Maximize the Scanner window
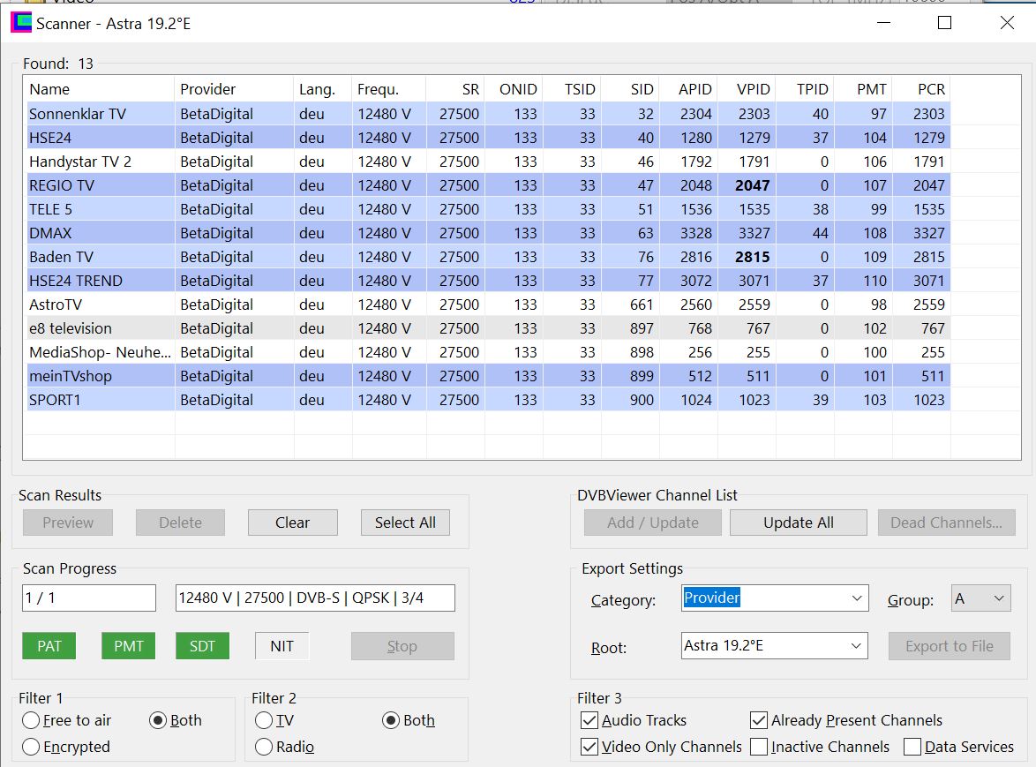 (944, 24)
